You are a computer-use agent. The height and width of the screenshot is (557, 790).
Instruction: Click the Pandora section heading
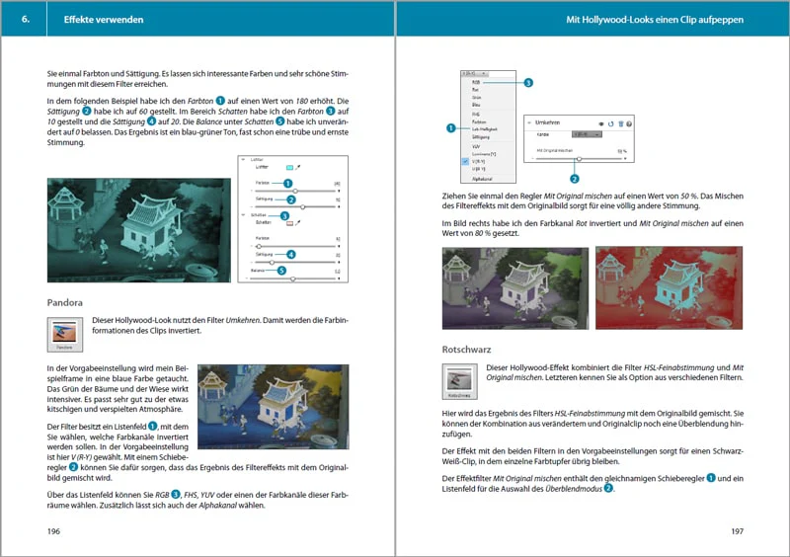click(65, 302)
